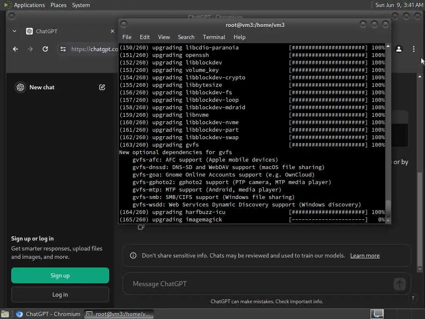
Task: Open Chromium's three-dot menu
Action: click(x=414, y=49)
